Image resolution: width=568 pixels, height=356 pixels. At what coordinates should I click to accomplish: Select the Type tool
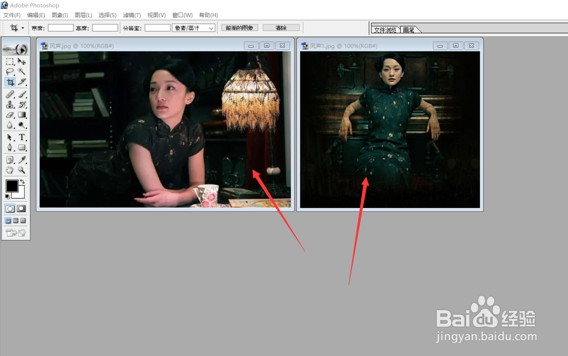22,137
